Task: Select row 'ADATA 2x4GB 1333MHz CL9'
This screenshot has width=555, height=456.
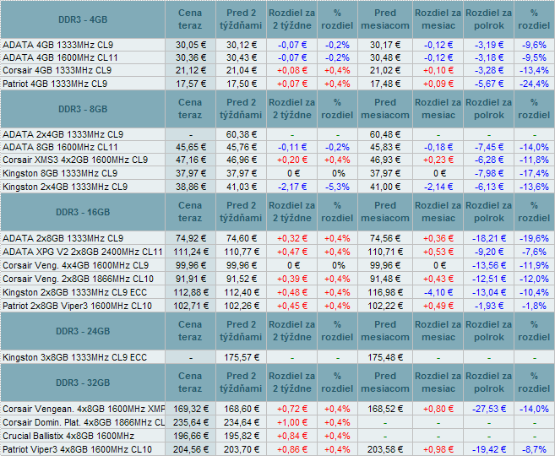Action: (x=277, y=134)
